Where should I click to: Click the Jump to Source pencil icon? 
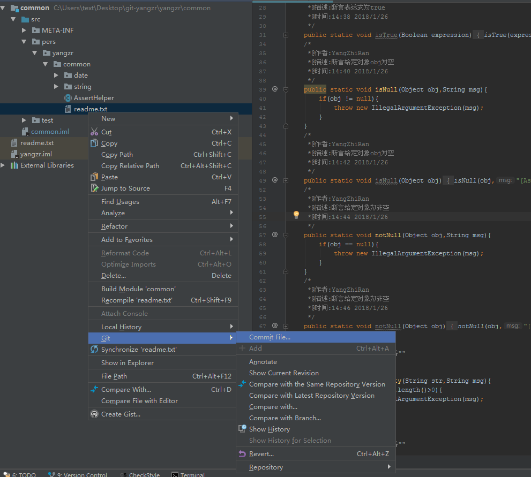click(x=94, y=188)
